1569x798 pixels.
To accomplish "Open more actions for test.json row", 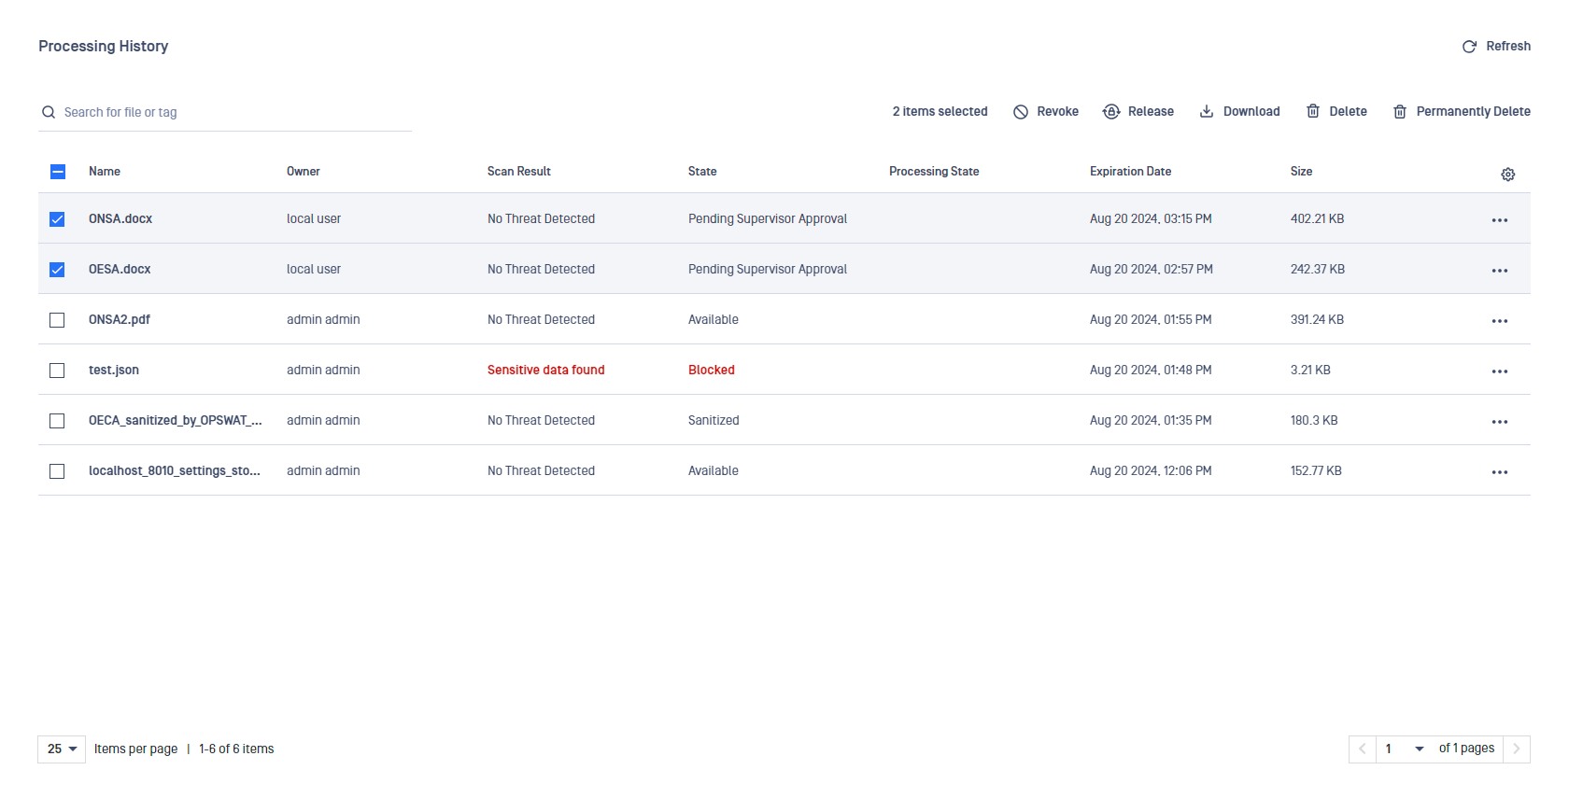I will [x=1499, y=371].
